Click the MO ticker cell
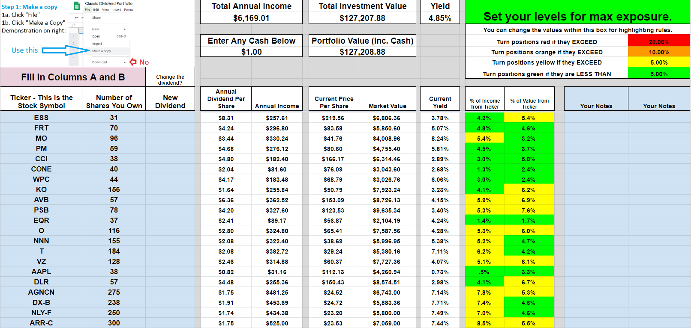Viewport: 691px width, 328px height. (41, 138)
